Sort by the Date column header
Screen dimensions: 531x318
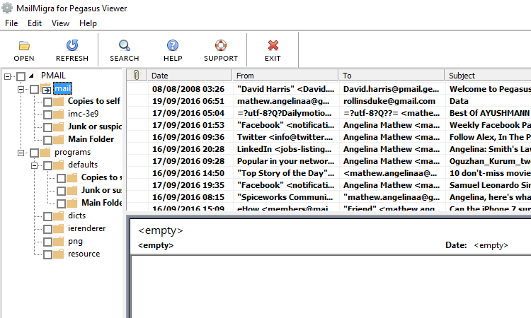pyautogui.click(x=190, y=75)
